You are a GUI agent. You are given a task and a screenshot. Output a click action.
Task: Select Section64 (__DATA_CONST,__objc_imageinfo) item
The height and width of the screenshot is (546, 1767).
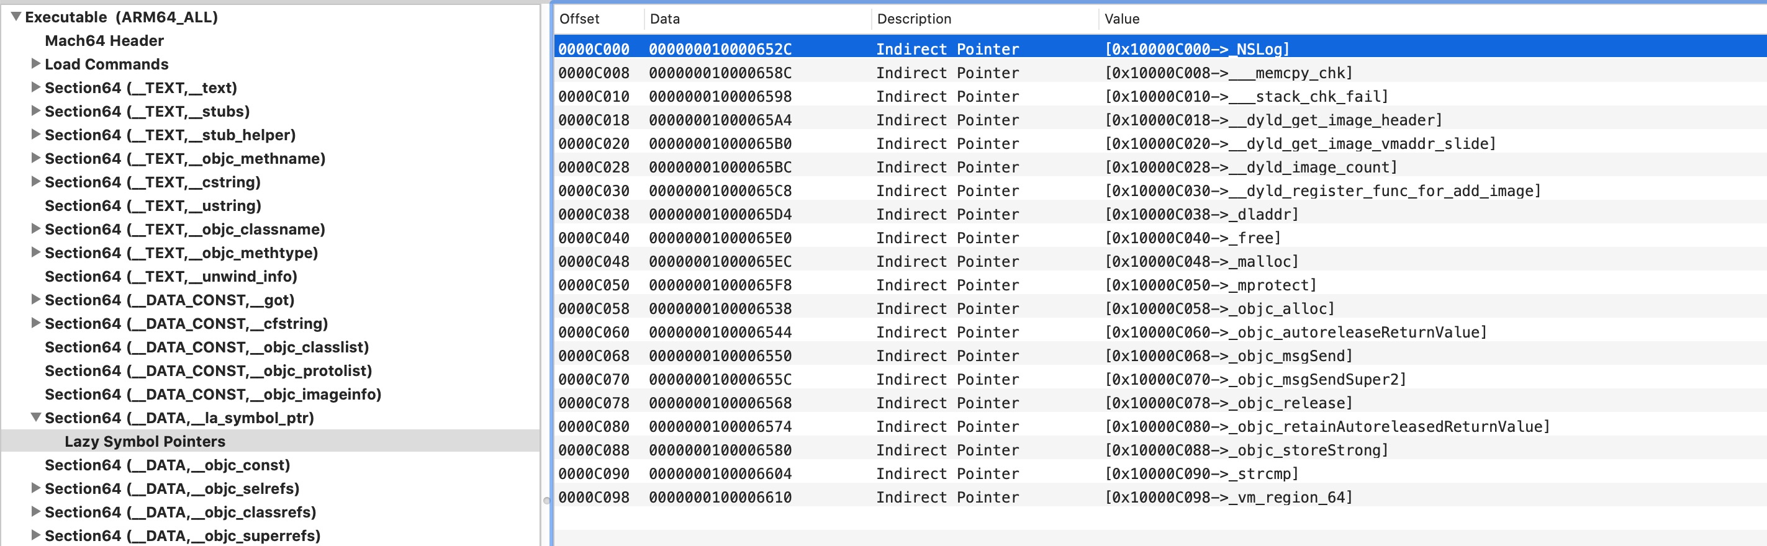click(x=212, y=394)
